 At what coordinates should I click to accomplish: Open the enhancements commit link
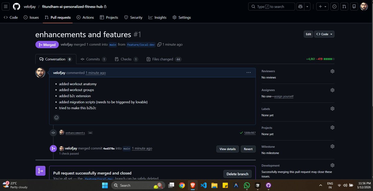click(75, 133)
